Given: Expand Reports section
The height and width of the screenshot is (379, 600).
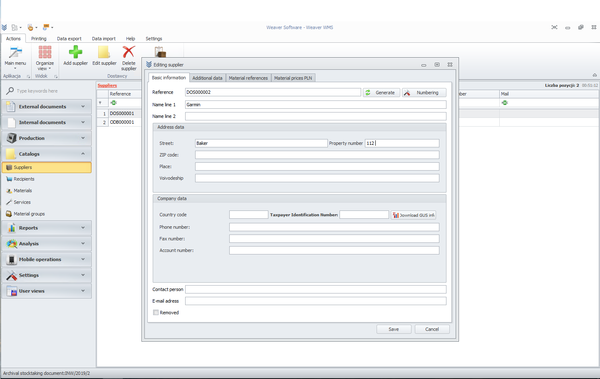Looking at the screenshot, I should point(47,228).
